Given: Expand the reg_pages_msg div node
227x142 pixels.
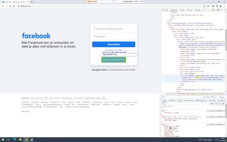Looking at the screenshot, I should pyautogui.click(x=176, y=89).
